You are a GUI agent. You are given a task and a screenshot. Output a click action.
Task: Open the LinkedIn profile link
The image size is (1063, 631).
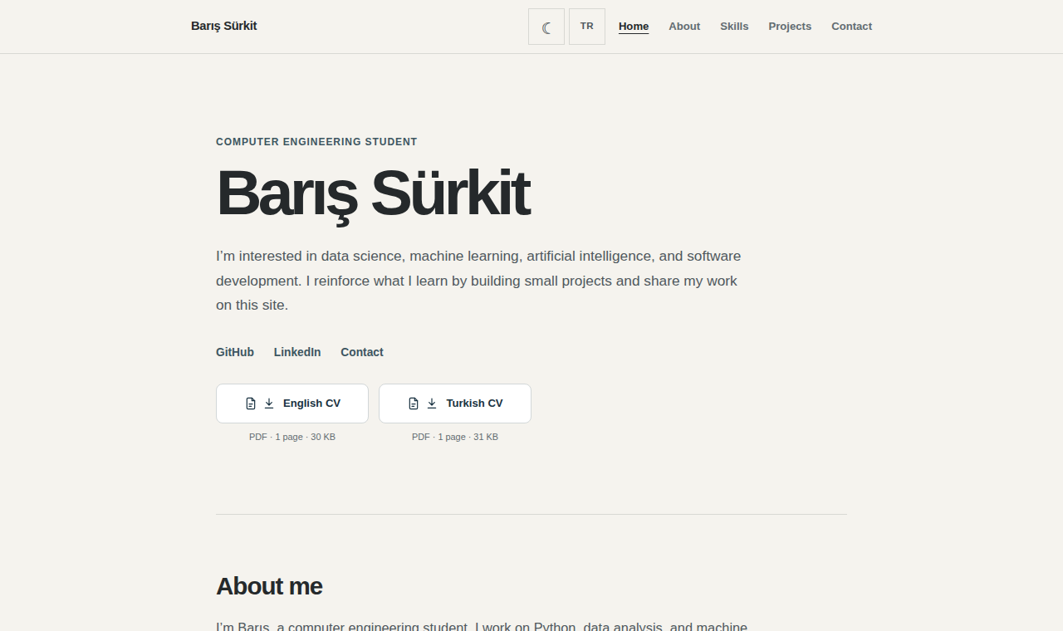297,352
